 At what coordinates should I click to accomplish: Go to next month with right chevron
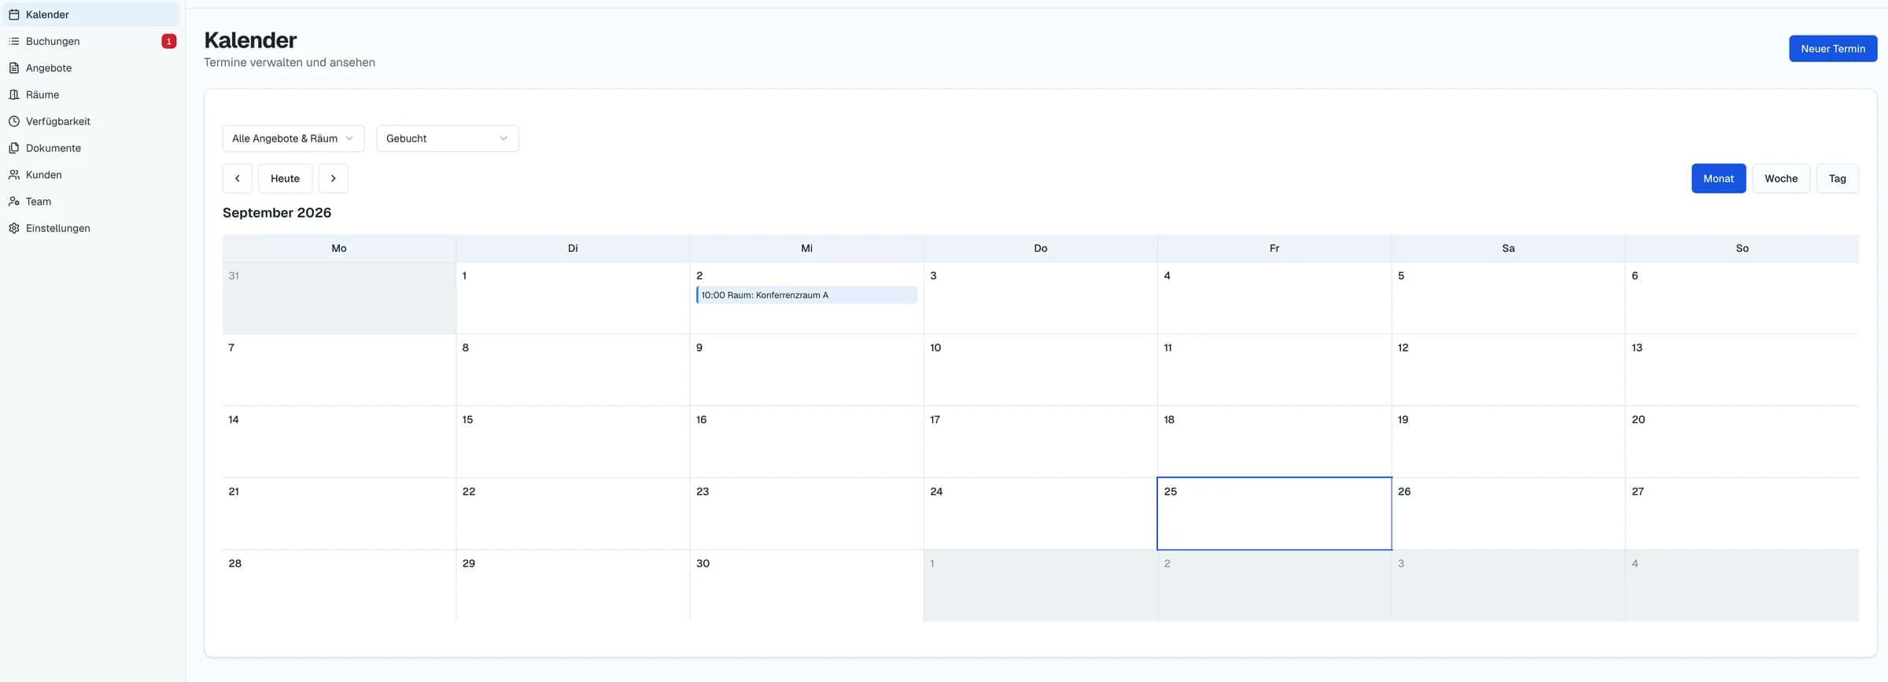334,179
